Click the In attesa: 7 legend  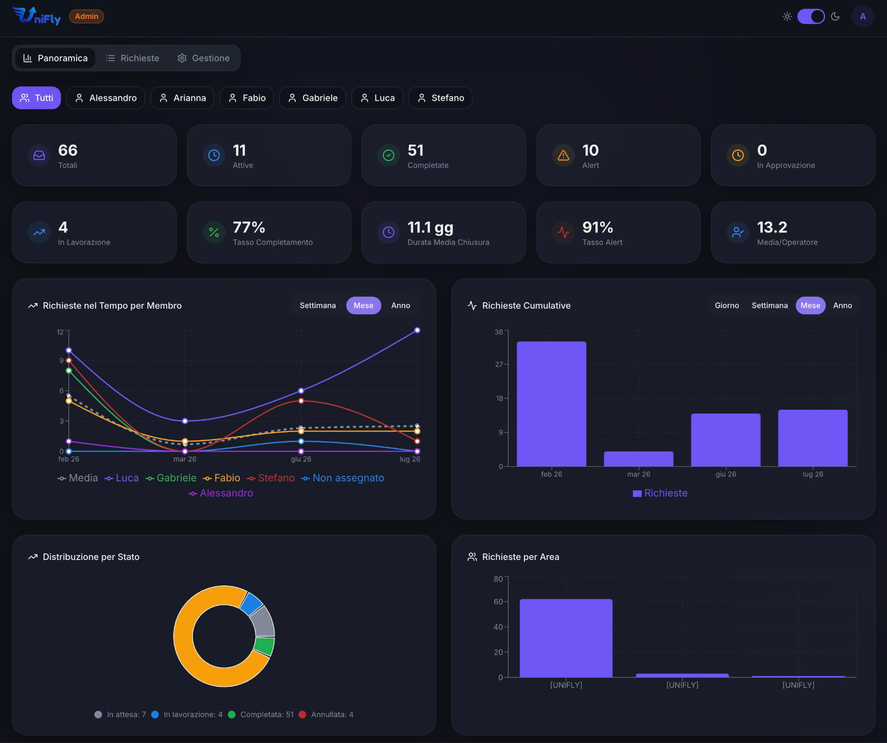click(120, 714)
